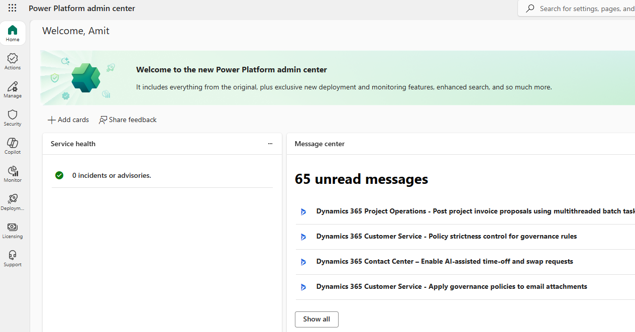635x332 pixels.
Task: Click banner description 'It includes everything...'
Action: pos(344,87)
